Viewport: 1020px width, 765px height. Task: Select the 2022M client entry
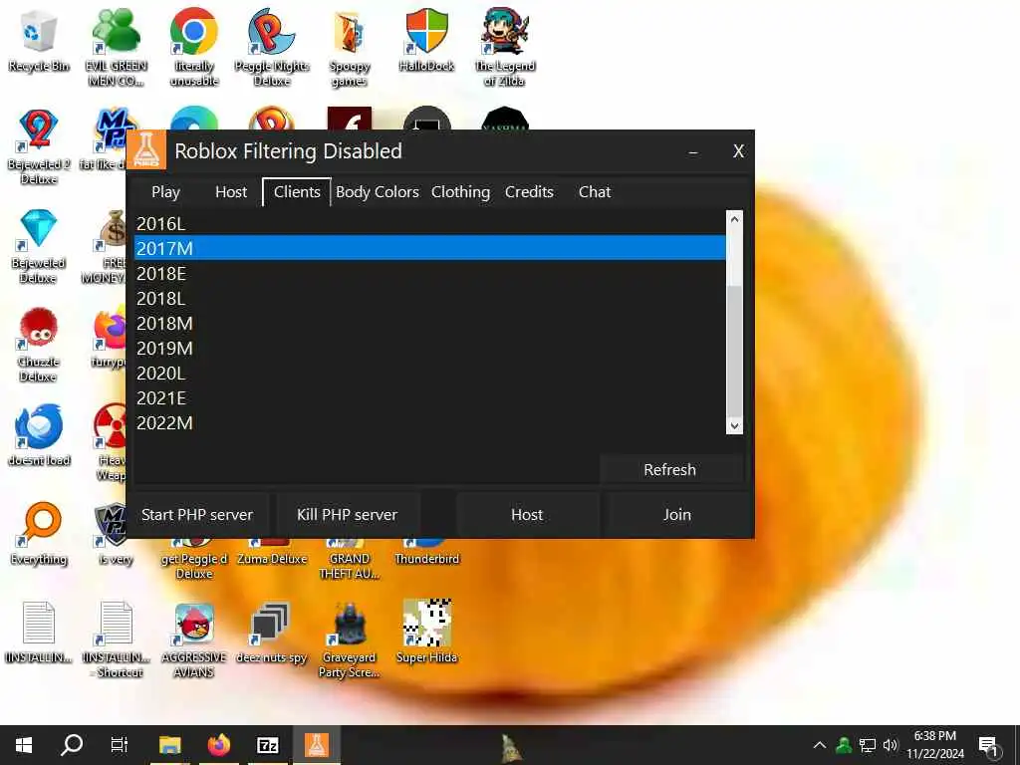[429, 422]
